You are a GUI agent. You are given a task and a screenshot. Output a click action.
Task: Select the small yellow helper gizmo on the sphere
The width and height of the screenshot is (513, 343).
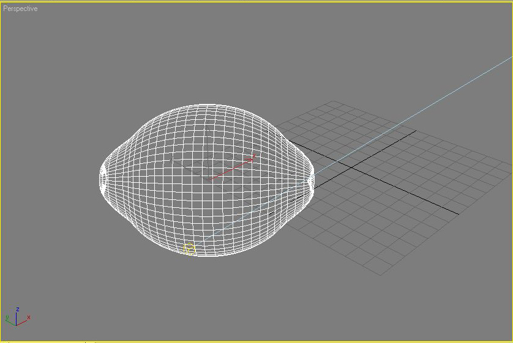pos(189,249)
